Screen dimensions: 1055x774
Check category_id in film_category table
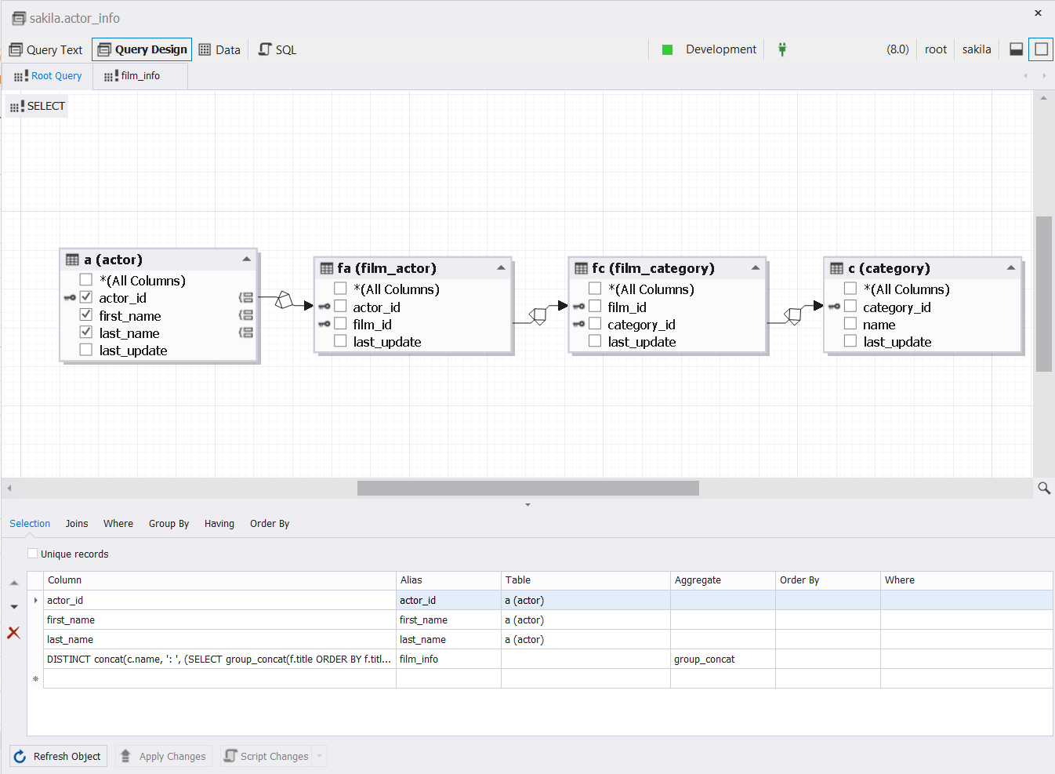[x=595, y=324]
